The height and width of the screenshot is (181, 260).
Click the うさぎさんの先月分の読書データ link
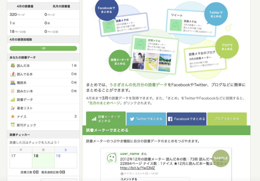point(138,85)
